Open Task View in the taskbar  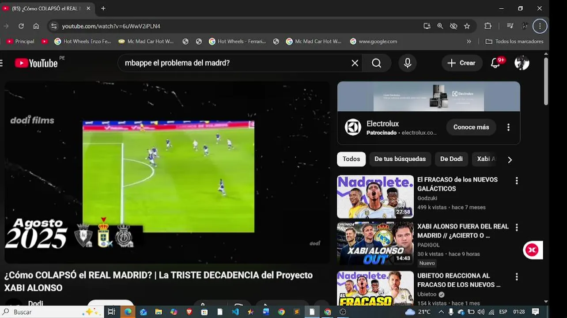(111, 312)
